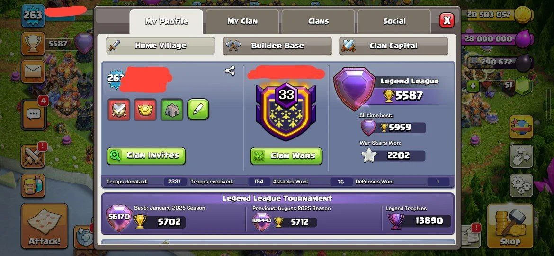The height and width of the screenshot is (256, 554).
Task: Select the Home Village profile view
Action: click(x=161, y=46)
